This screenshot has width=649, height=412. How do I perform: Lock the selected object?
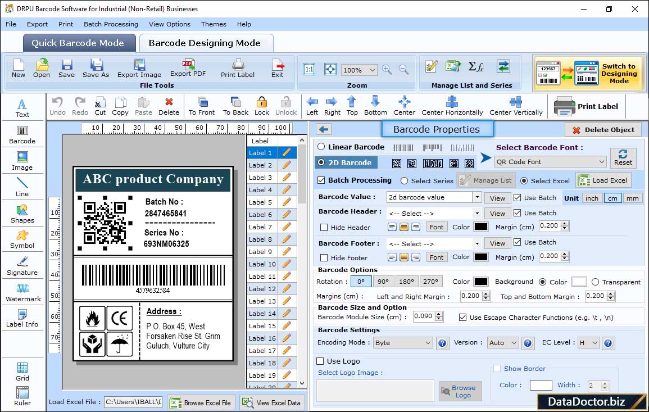pyautogui.click(x=262, y=106)
